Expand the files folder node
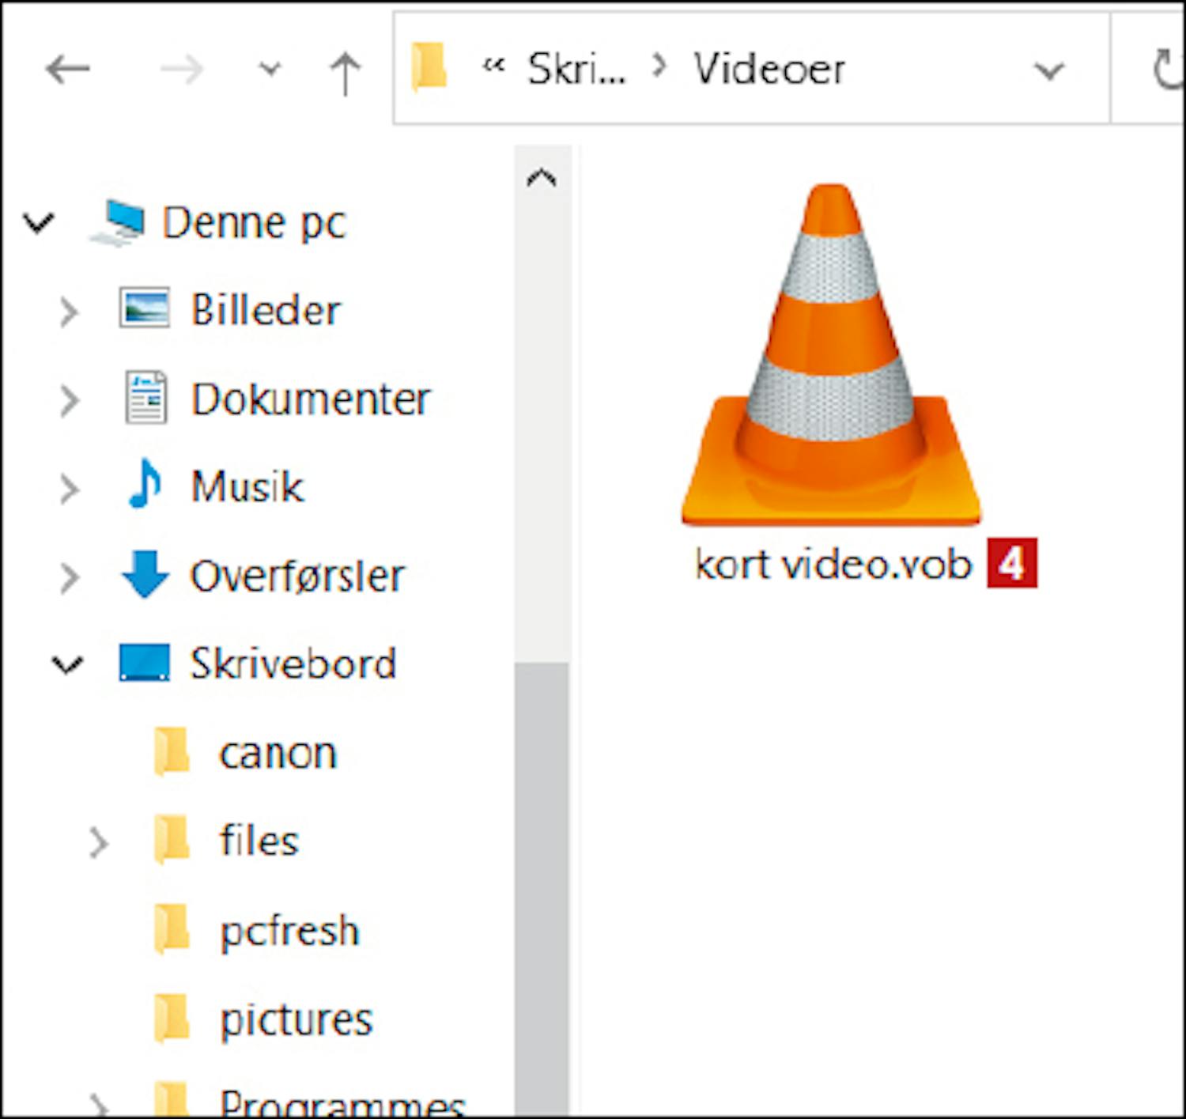The width and height of the screenshot is (1186, 1119). click(x=98, y=842)
